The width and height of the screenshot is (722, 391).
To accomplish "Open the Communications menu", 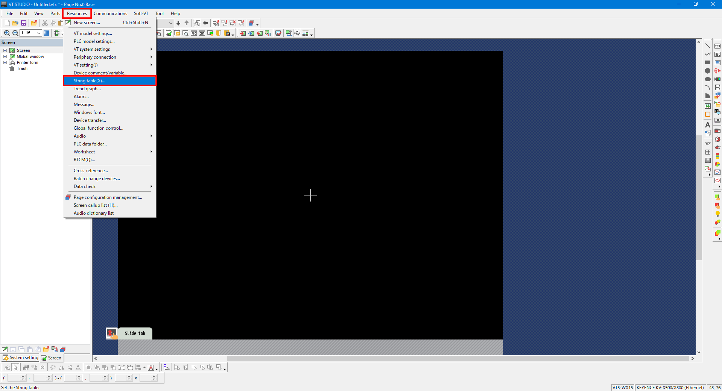I will [110, 14].
